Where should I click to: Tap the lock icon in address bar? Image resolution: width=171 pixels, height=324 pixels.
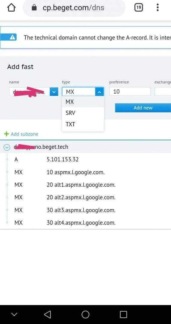[34, 8]
